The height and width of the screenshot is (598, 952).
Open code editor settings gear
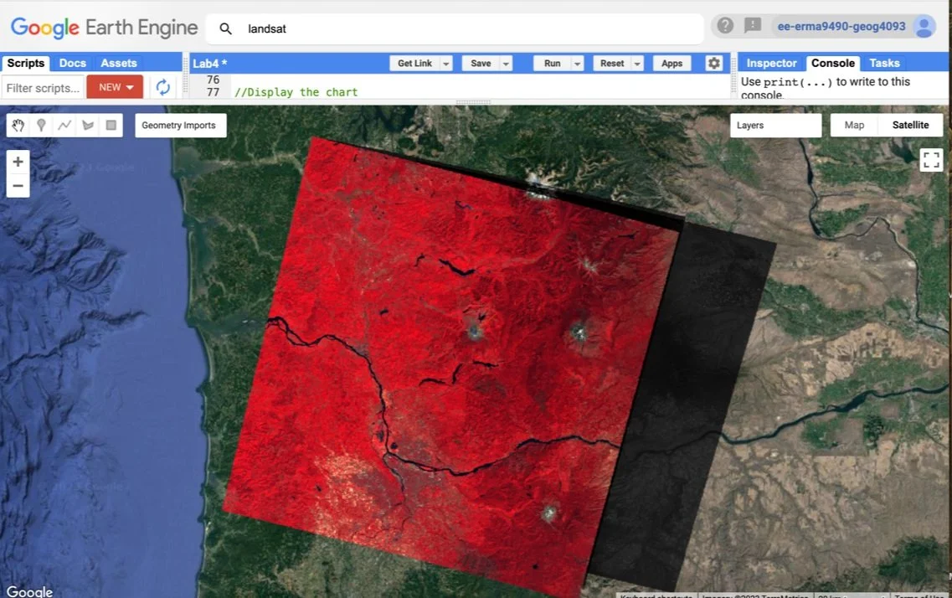(x=714, y=63)
